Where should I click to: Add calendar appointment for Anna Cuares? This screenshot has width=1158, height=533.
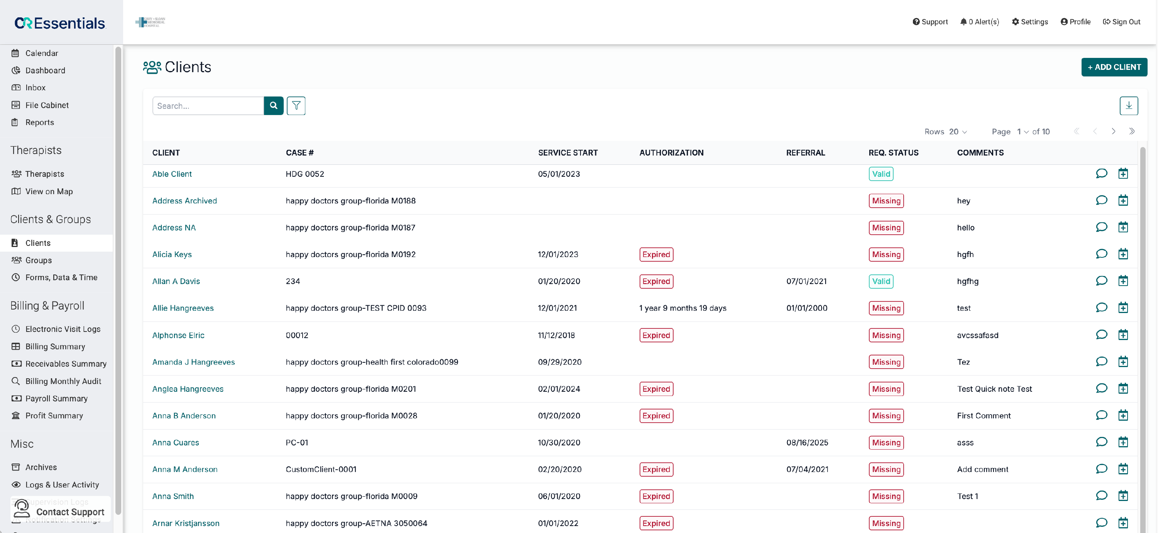(x=1123, y=442)
